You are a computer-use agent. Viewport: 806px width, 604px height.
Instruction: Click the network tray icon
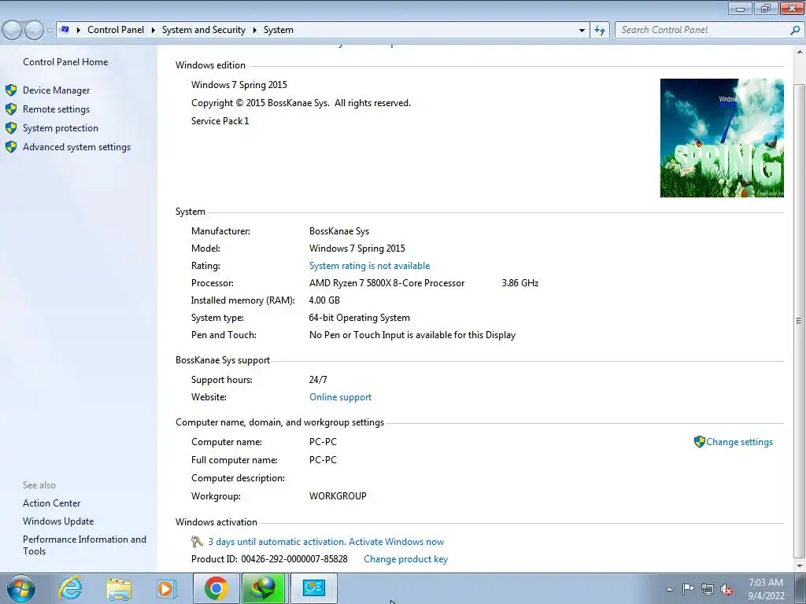click(708, 589)
